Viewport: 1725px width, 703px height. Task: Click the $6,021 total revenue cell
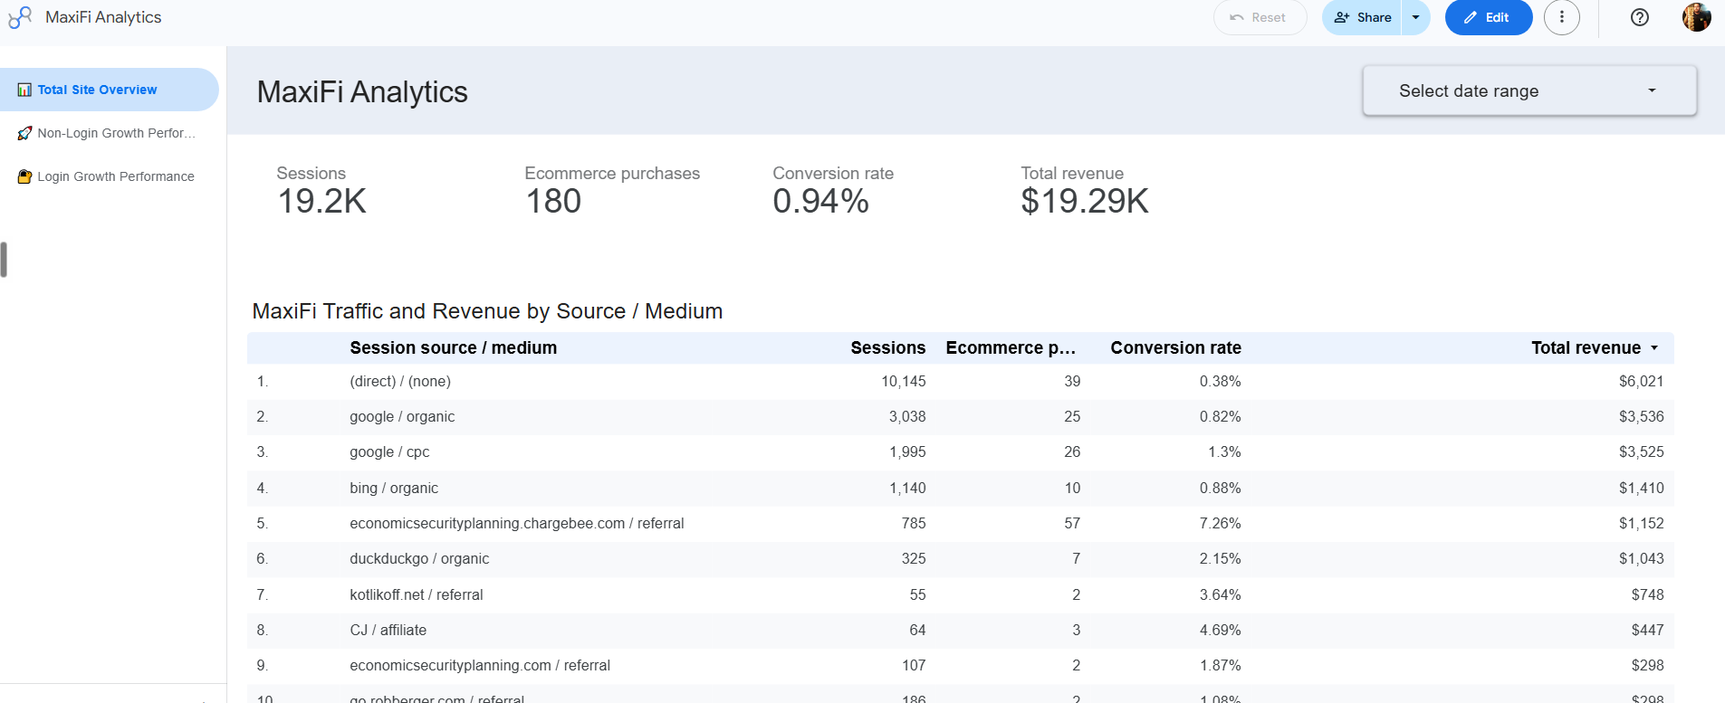(x=1641, y=382)
